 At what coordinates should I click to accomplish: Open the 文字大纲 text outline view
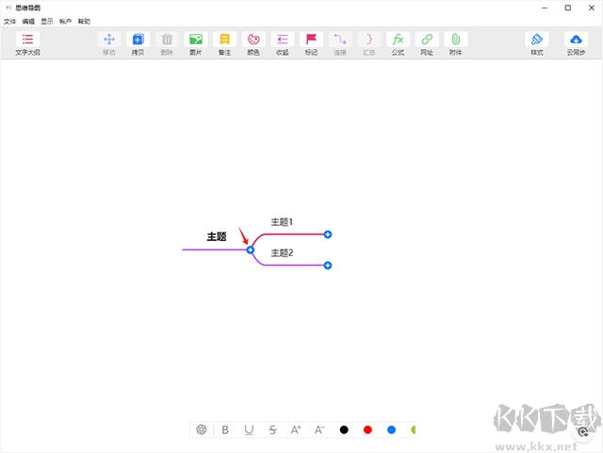(27, 44)
